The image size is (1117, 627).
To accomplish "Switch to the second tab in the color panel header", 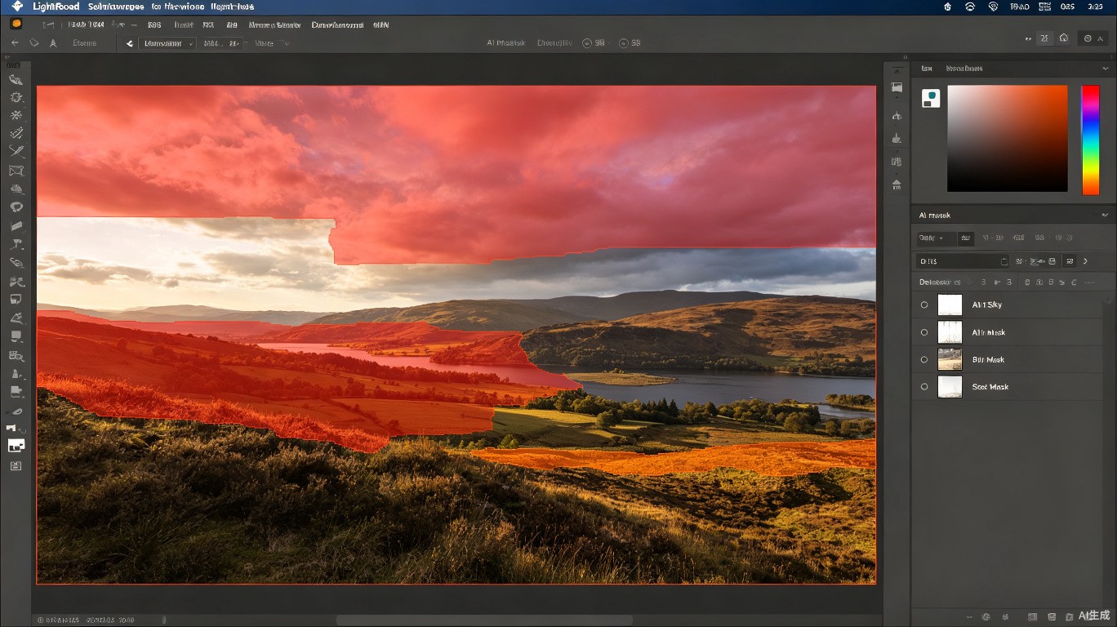I will click(964, 69).
